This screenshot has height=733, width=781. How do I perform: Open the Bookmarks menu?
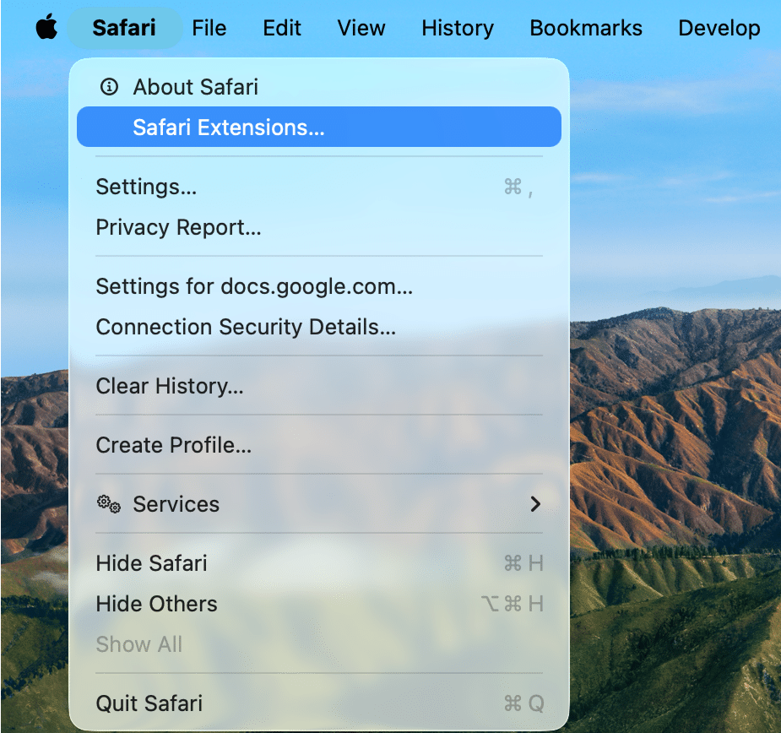[586, 28]
